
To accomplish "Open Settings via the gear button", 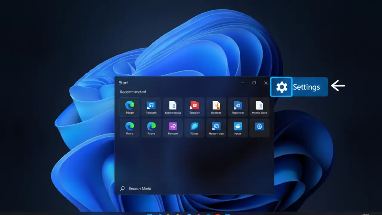I will click(281, 87).
